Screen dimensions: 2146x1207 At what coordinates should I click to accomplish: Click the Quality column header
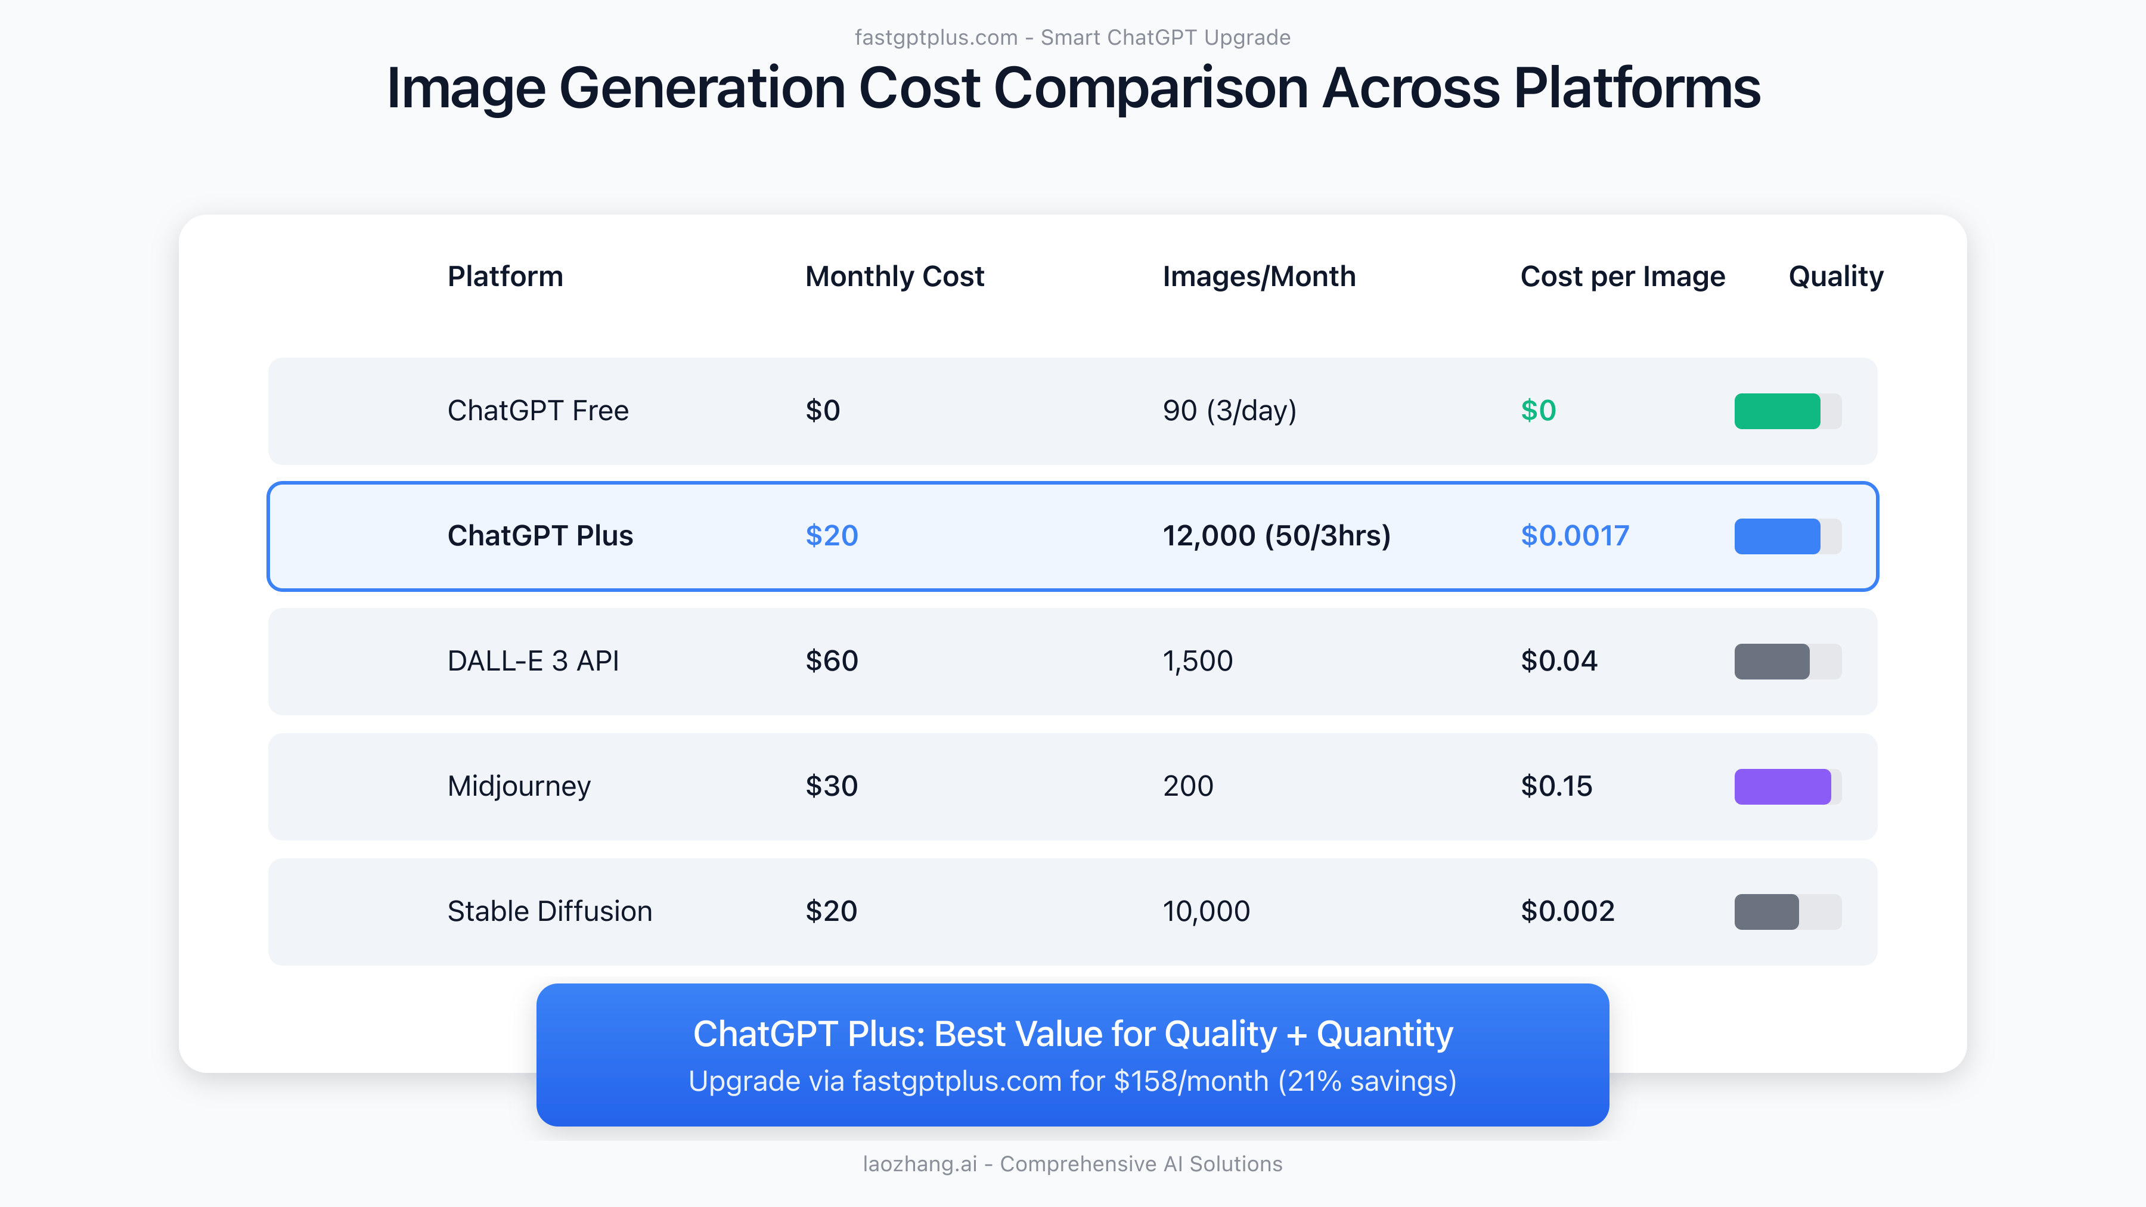pyautogui.click(x=1835, y=277)
